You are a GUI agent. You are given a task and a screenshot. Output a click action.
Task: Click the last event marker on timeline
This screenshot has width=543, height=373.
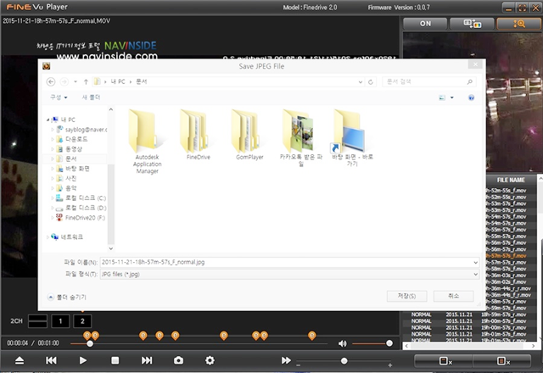(312, 336)
